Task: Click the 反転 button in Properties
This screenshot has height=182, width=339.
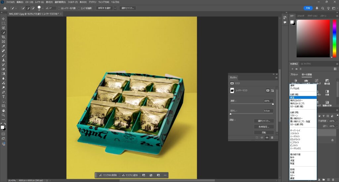Action: [x=264, y=132]
